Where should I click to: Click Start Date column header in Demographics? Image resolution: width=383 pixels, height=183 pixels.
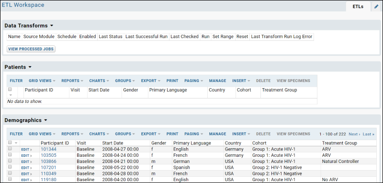[x=113, y=143]
